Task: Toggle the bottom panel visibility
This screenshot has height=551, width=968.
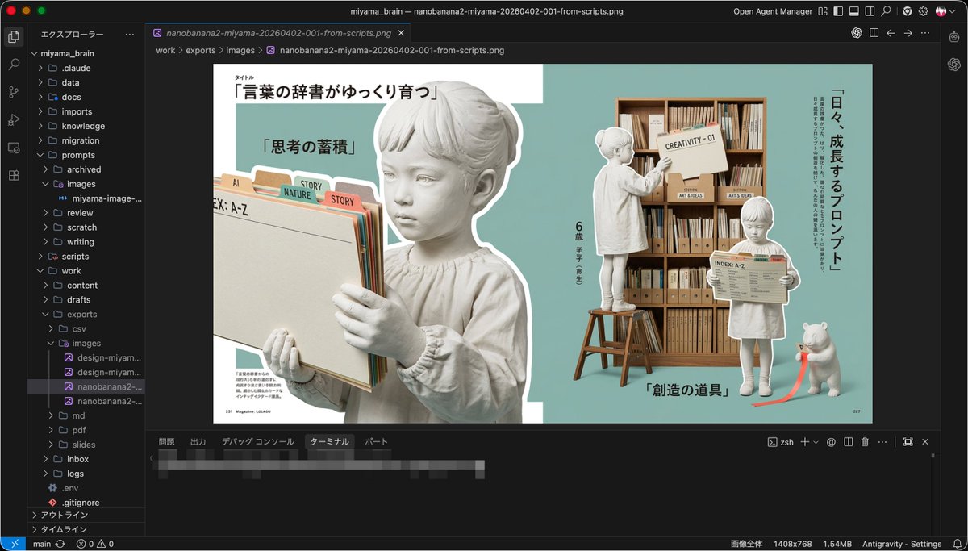Action: pos(854,12)
